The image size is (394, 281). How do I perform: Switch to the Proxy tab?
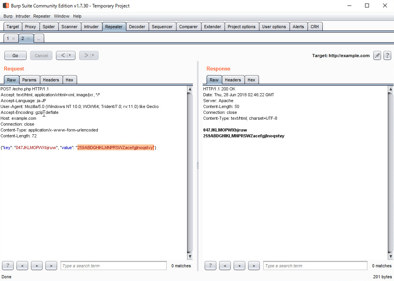click(x=31, y=27)
